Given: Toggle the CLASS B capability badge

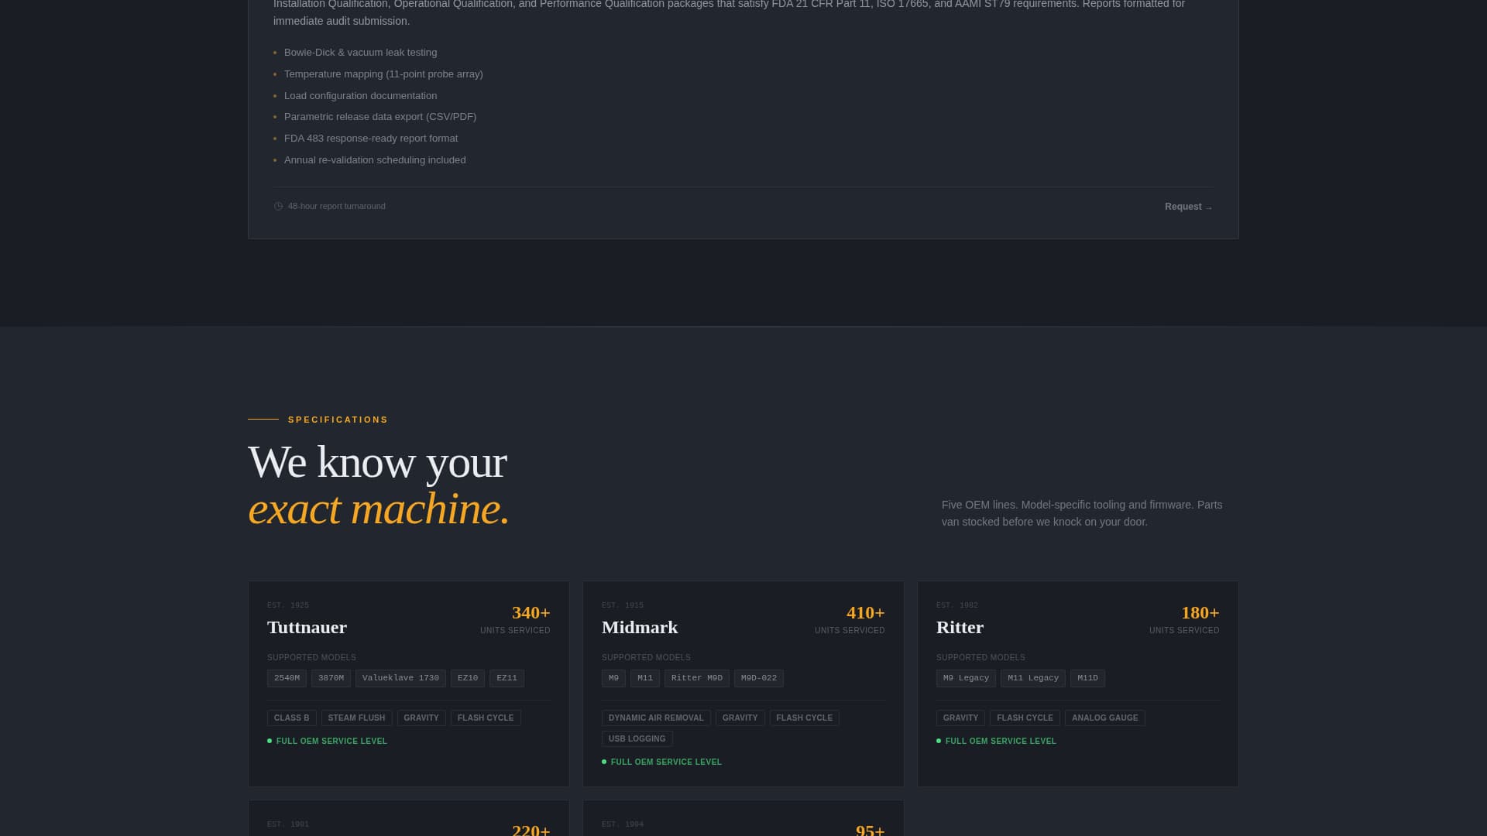Looking at the screenshot, I should (291, 718).
